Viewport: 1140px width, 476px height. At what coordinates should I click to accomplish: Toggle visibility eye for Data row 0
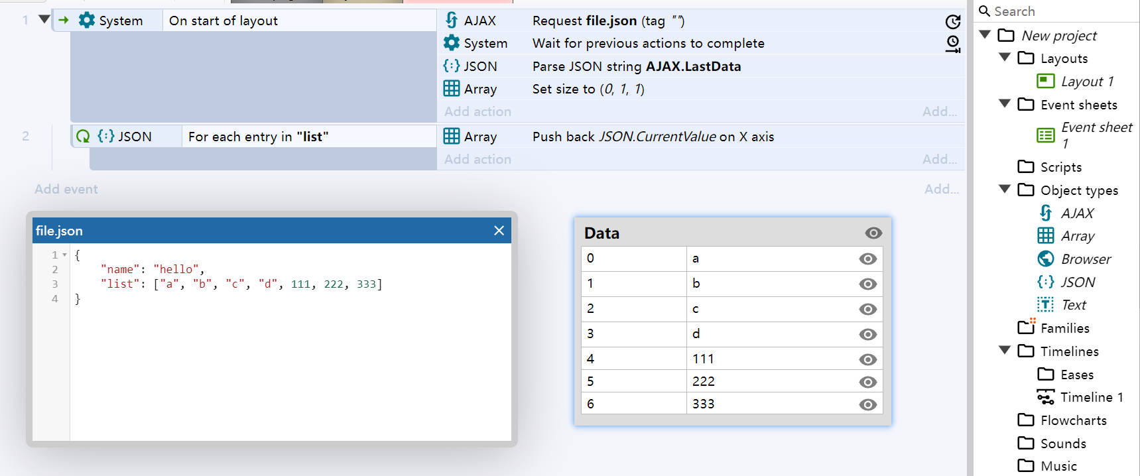867,259
